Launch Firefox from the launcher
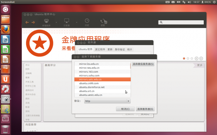This screenshot has width=217, height=135. (5, 29)
